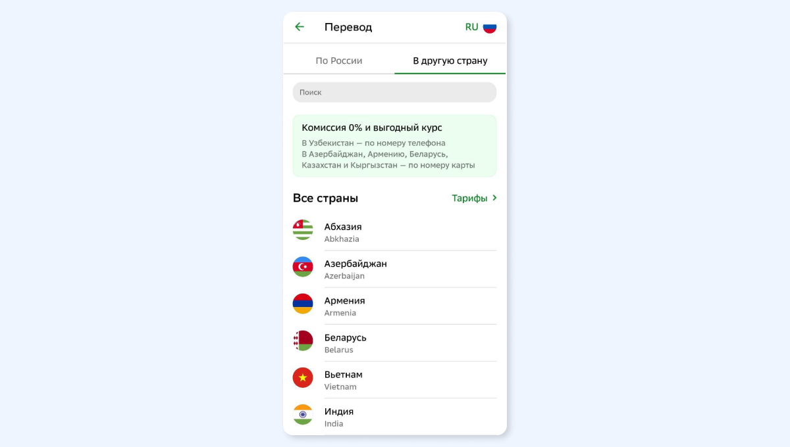Tap the Abkhazia flag icon
This screenshot has width=790, height=447.
303,229
